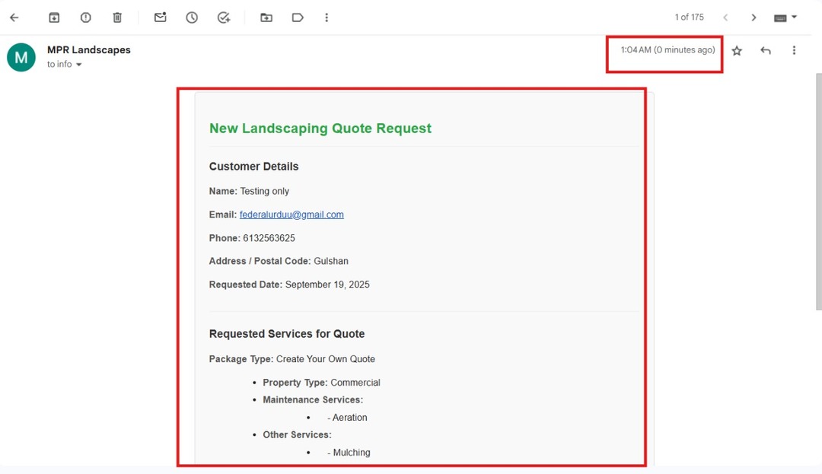Archive this email

click(54, 17)
